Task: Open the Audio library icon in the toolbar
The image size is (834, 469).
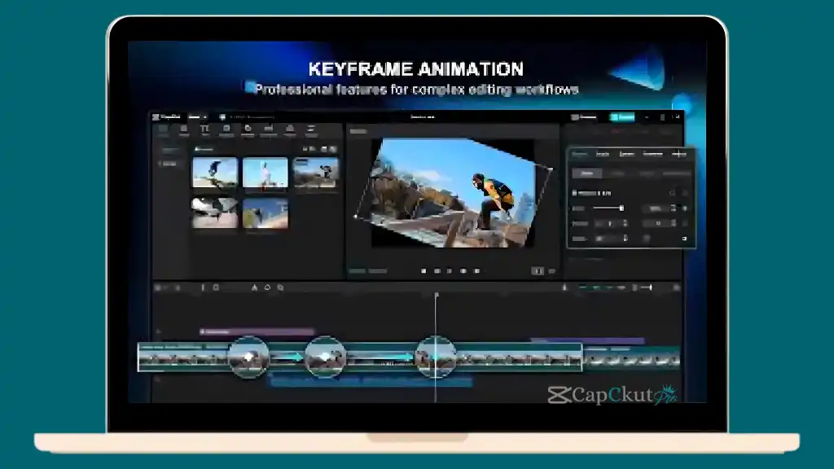Action: [x=183, y=130]
